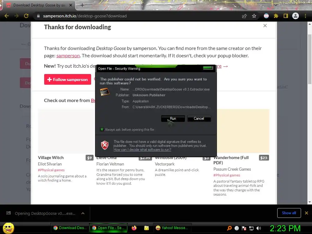Toggle the browser side panel icon
The height and width of the screenshot is (234, 312).
point(286,16)
